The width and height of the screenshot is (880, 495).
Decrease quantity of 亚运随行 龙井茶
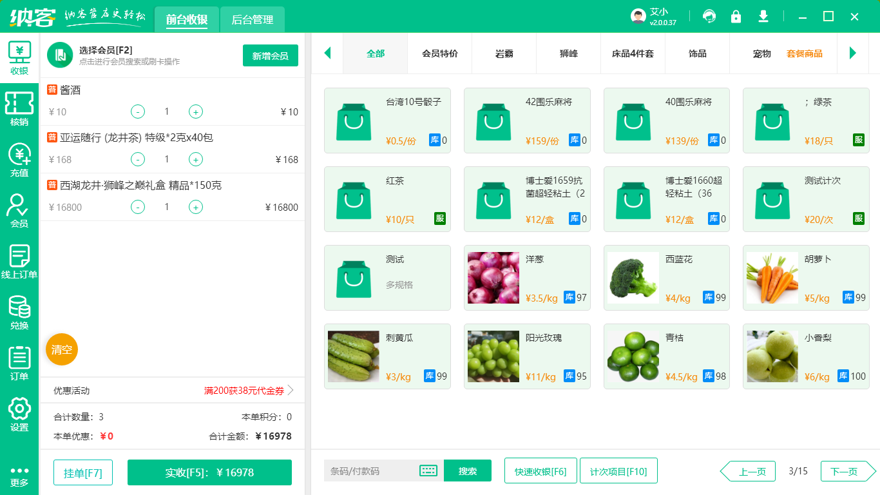point(138,159)
